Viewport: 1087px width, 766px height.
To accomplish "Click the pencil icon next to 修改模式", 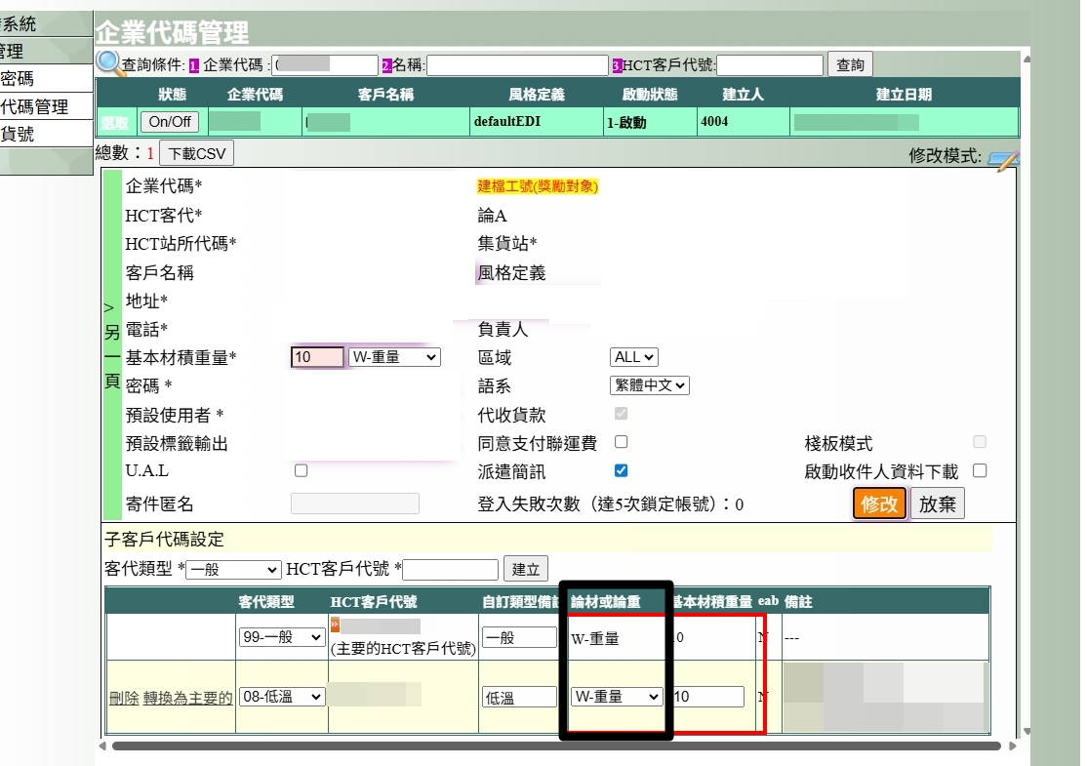I will [1002, 158].
